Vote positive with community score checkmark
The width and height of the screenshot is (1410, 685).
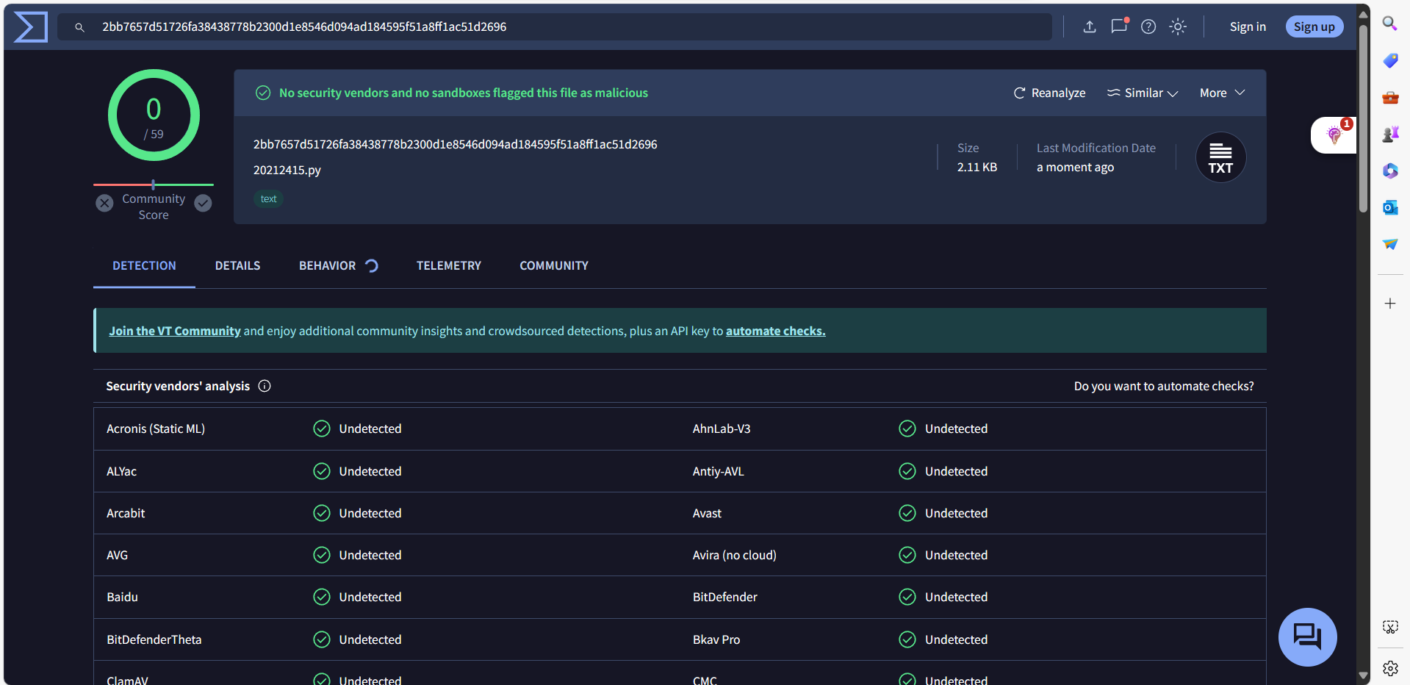point(204,203)
